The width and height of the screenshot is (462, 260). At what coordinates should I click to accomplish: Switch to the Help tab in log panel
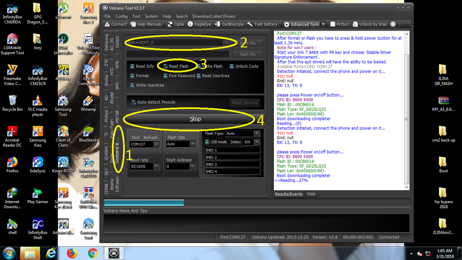pyautogui.click(x=311, y=194)
